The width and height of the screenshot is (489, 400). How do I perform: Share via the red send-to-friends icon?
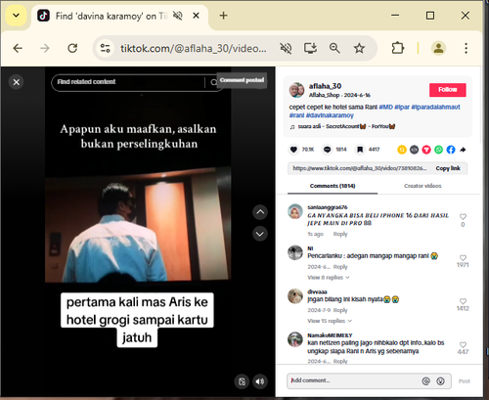(426, 150)
